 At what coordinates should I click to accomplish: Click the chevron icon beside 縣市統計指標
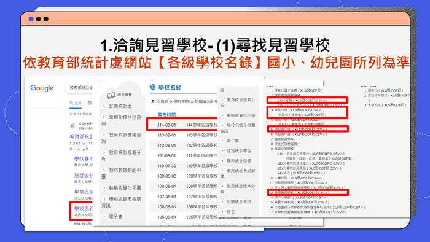click(222, 160)
